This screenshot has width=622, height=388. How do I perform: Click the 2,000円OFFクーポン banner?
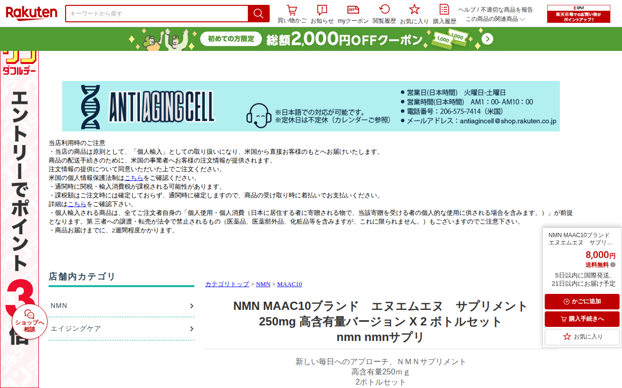point(311,39)
